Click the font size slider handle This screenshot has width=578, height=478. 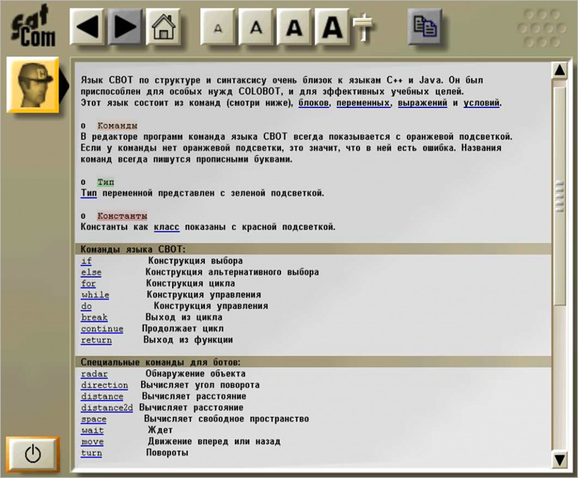pos(362,29)
